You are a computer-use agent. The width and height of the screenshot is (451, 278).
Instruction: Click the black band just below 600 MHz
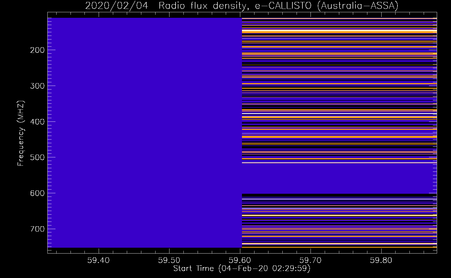pos(339,195)
